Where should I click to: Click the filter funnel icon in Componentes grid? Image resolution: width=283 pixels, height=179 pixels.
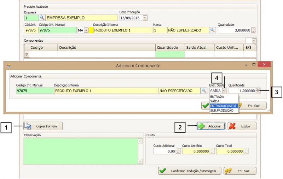tap(27, 54)
